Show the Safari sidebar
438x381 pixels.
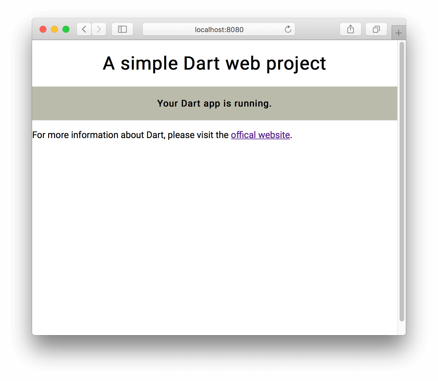[122, 29]
